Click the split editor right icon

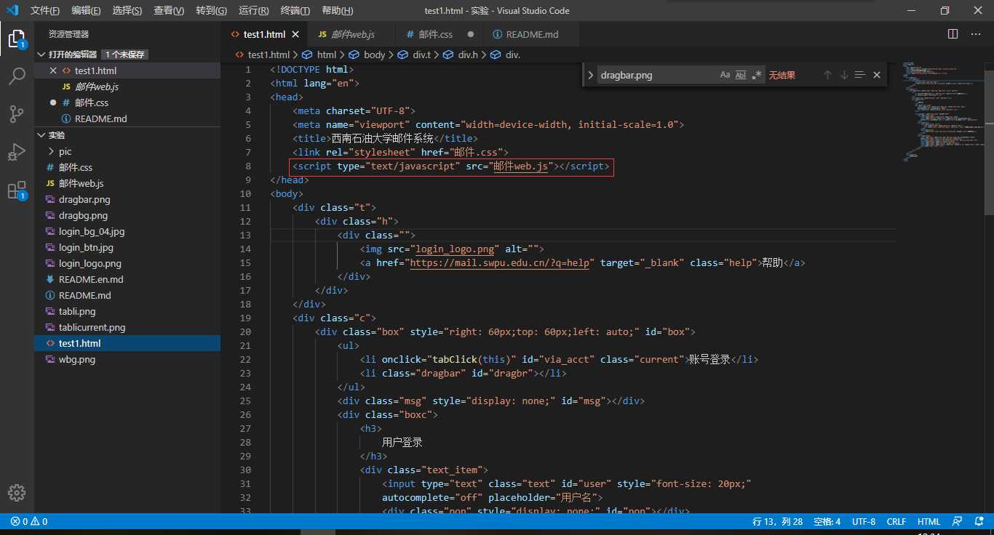(x=953, y=34)
